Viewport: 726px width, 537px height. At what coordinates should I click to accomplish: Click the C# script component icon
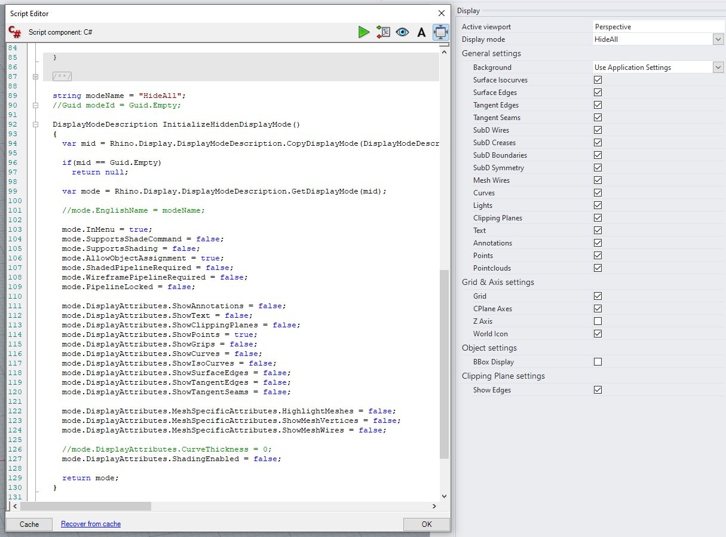click(15, 32)
